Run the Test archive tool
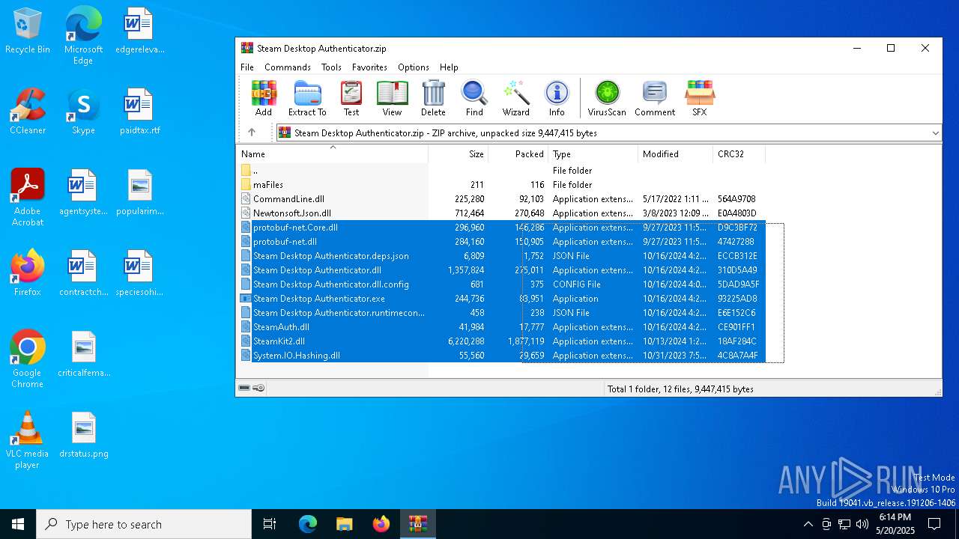 pyautogui.click(x=351, y=98)
